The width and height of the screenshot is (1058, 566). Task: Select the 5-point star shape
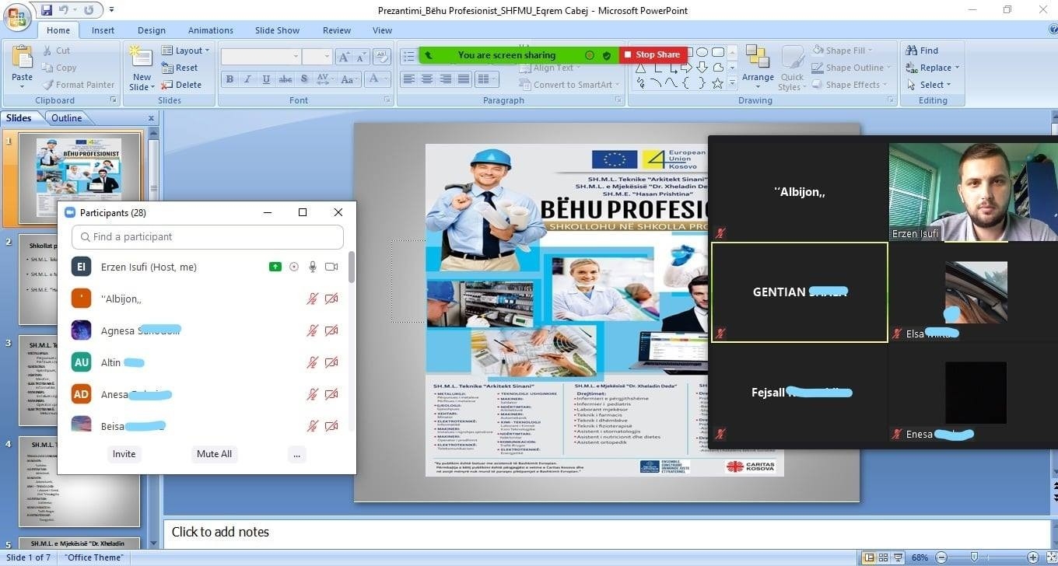tap(717, 83)
